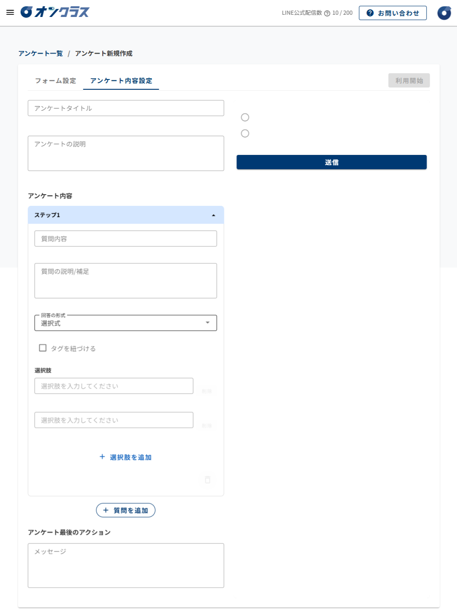Select the アンケート内容設定 tab

[x=121, y=81]
